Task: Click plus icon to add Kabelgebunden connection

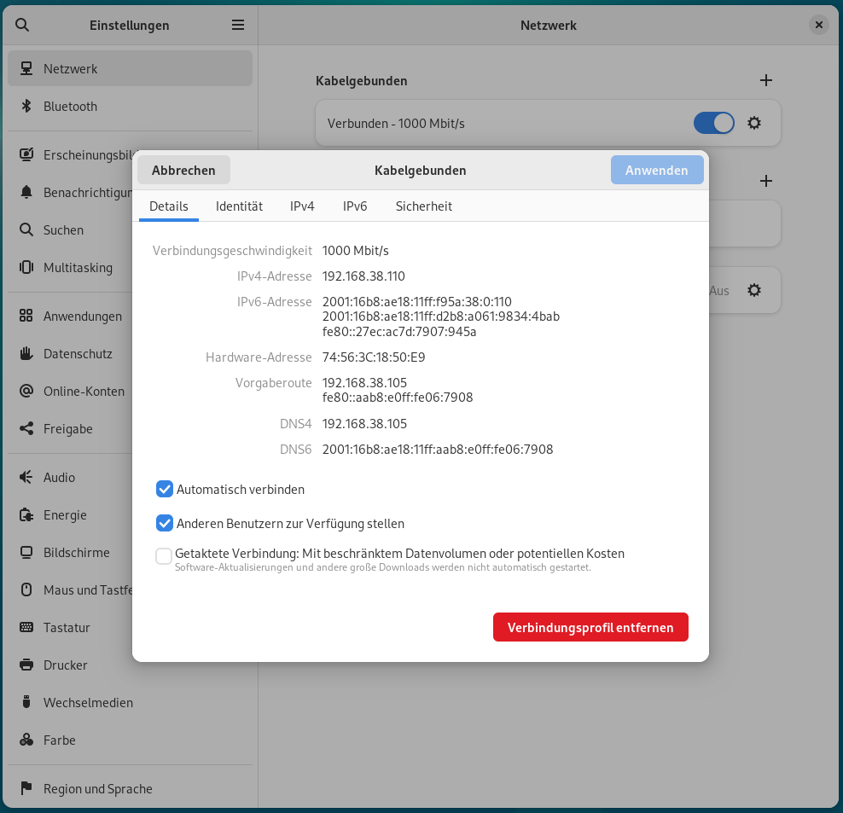Action: pyautogui.click(x=766, y=80)
